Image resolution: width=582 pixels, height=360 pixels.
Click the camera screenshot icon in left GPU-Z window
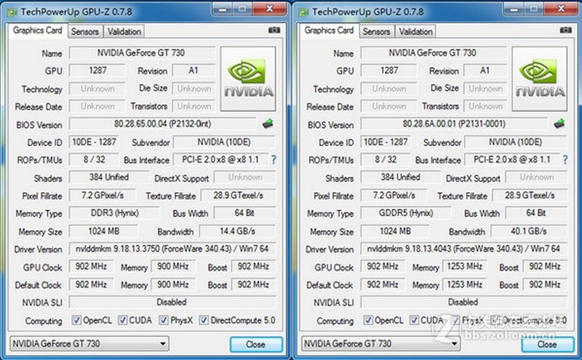tap(274, 30)
